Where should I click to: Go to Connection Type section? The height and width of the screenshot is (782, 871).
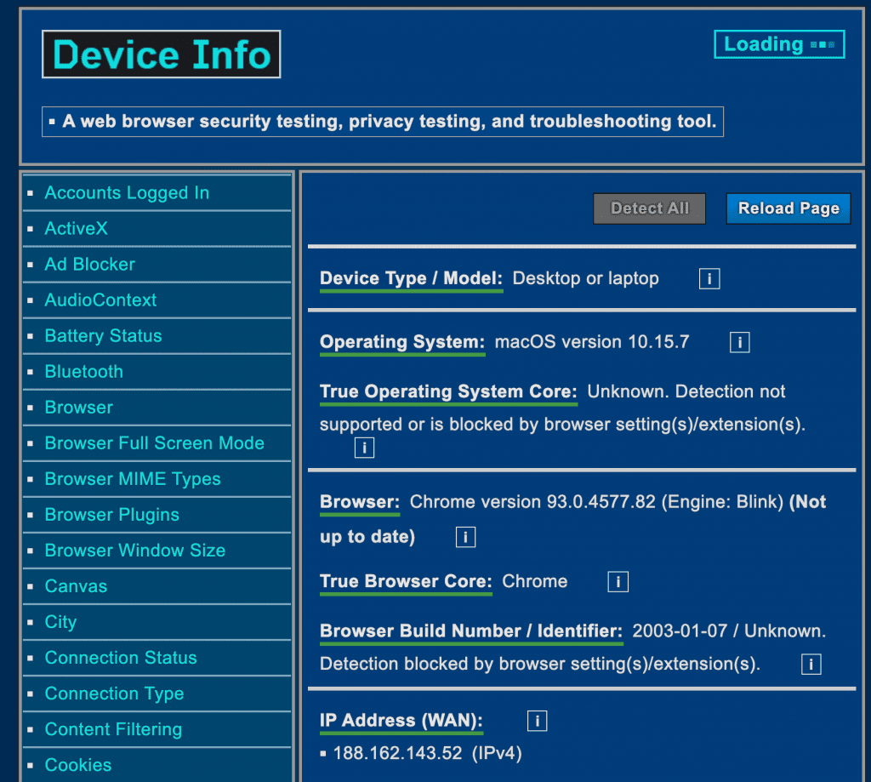click(x=114, y=694)
